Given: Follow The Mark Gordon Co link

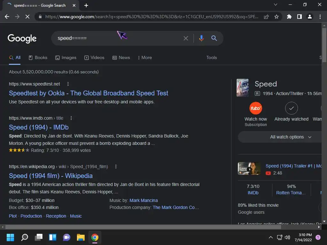Looking at the screenshot, I should tap(176, 207).
